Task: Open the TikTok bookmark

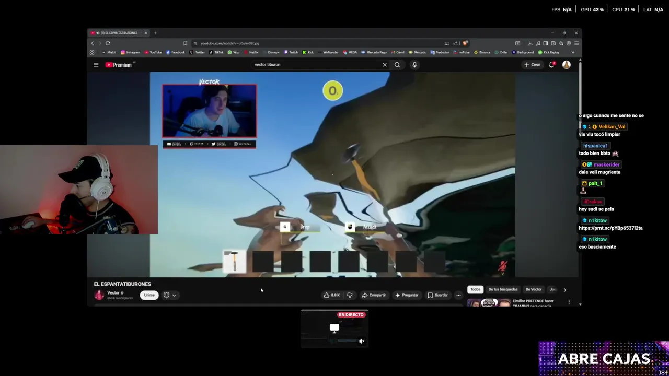Action: tap(216, 52)
